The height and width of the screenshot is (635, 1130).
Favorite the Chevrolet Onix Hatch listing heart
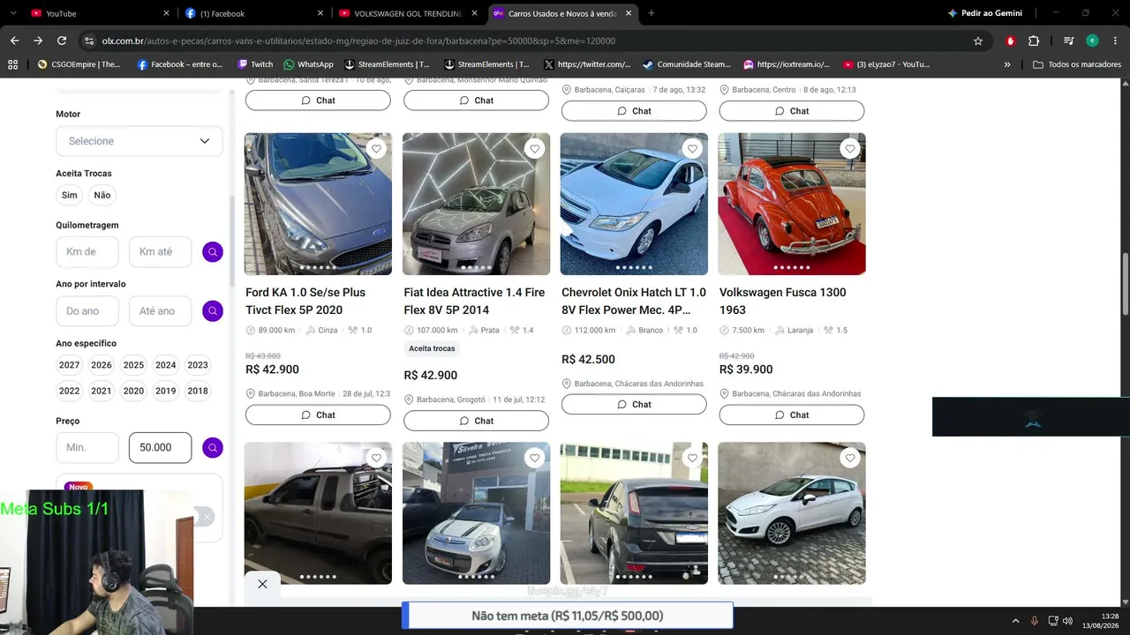pos(692,149)
